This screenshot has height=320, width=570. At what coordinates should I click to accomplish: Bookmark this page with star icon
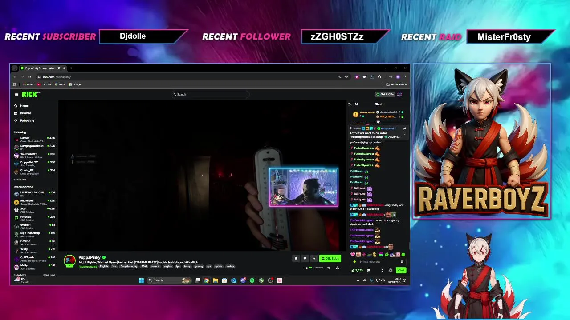coord(346,77)
